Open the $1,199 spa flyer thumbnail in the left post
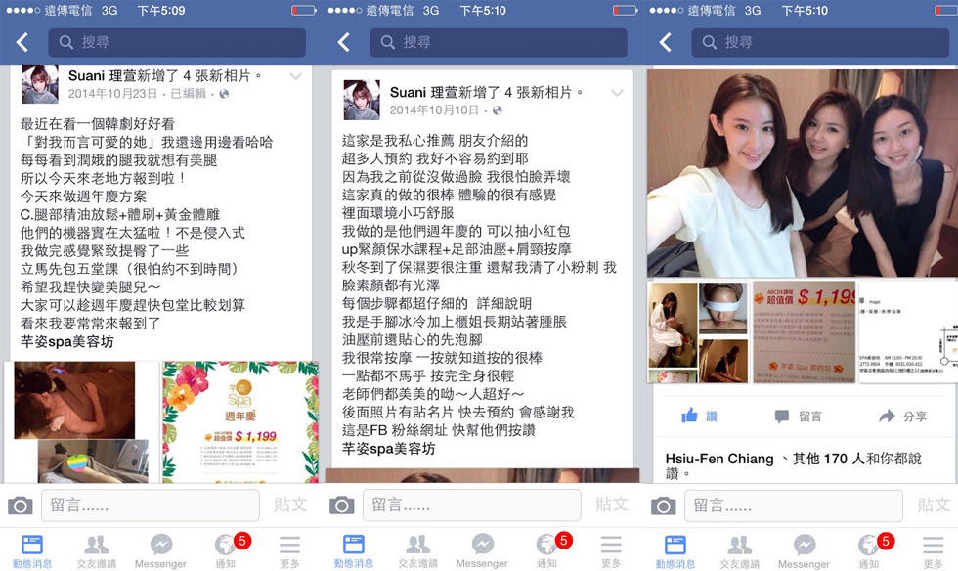This screenshot has width=958, height=571. (240, 421)
